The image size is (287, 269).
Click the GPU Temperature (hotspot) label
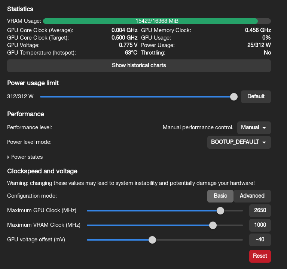pyautogui.click(x=42, y=53)
